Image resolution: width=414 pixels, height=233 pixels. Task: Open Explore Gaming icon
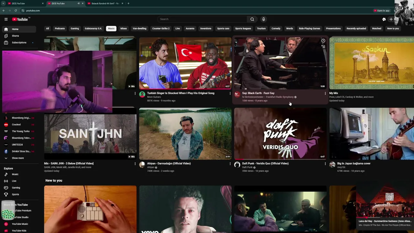(x=6, y=188)
